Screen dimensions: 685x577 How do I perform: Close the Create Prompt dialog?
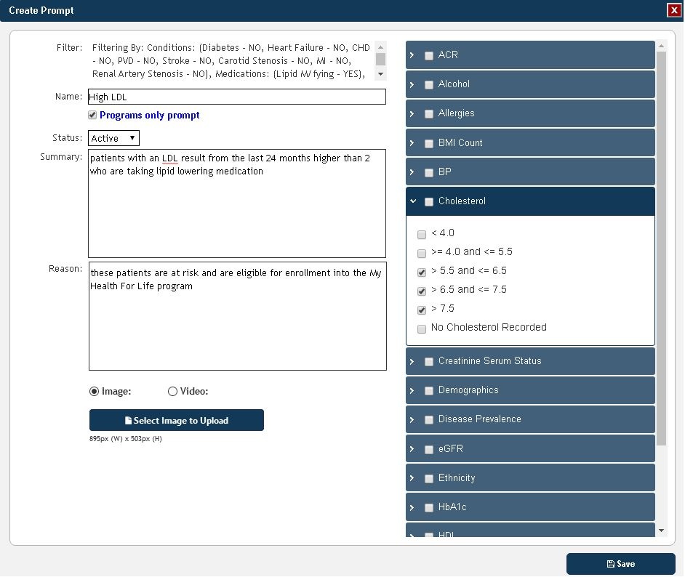673,10
